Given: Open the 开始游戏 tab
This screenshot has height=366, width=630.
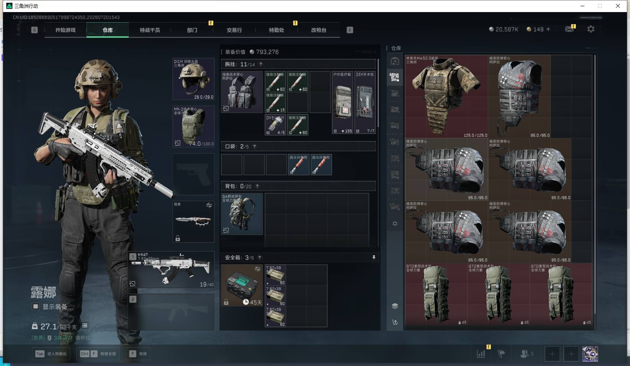Looking at the screenshot, I should 65,30.
